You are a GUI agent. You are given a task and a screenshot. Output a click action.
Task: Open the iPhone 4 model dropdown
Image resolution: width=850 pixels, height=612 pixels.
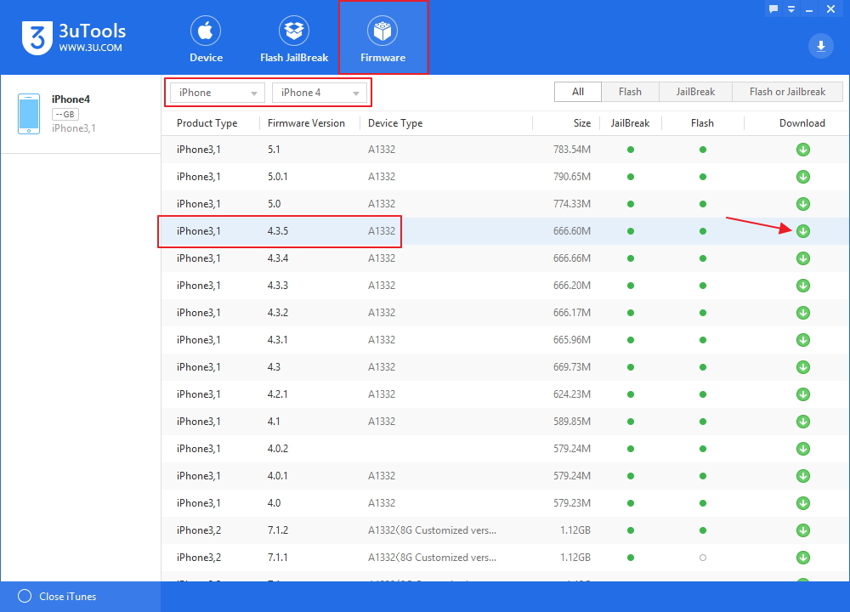tap(320, 93)
